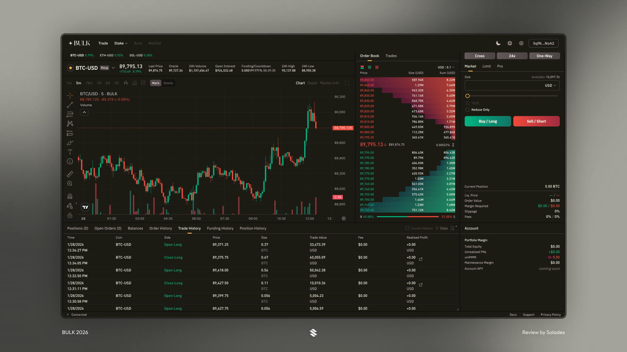Collapse the Volume indicator panel

coord(84,112)
